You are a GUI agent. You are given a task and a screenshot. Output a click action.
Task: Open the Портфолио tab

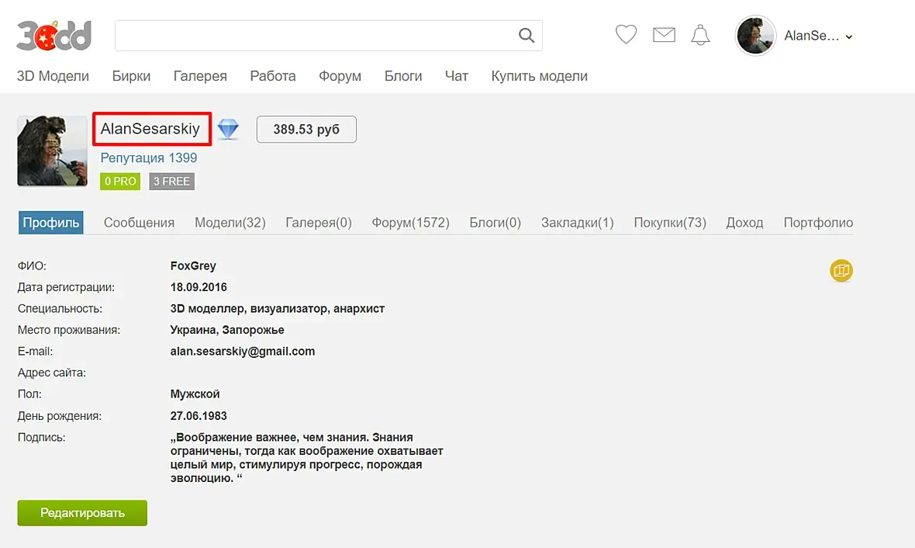818,223
